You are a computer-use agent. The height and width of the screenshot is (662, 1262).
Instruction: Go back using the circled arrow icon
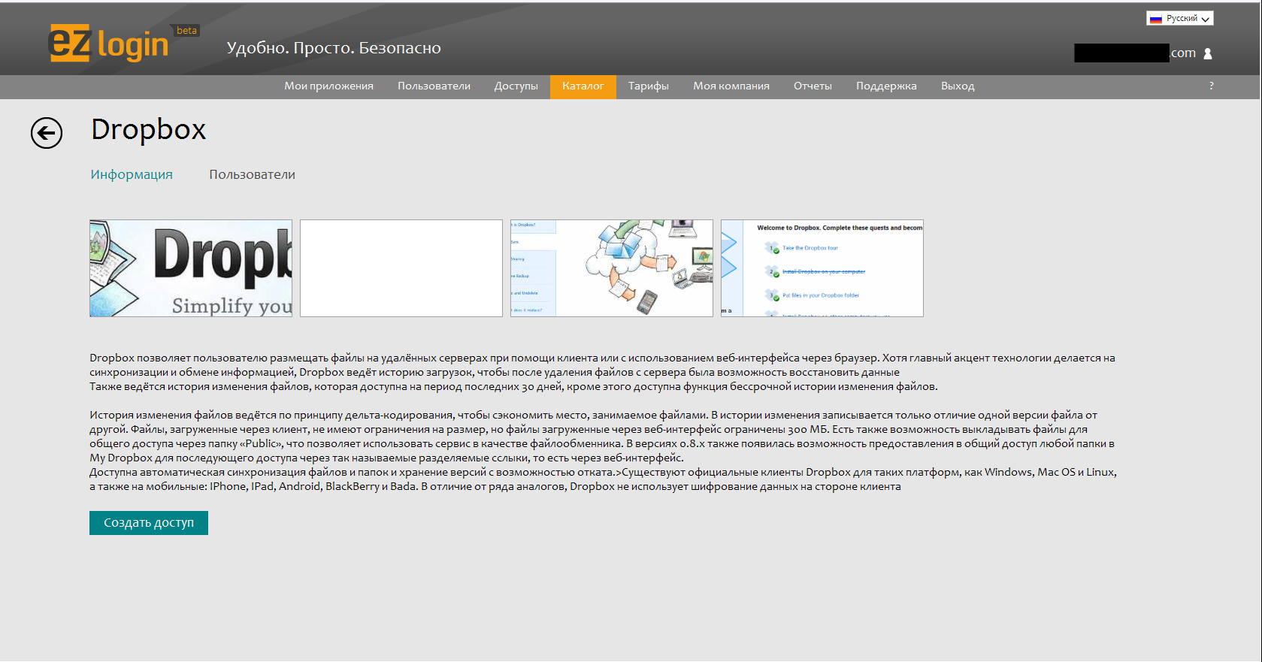coord(47,133)
